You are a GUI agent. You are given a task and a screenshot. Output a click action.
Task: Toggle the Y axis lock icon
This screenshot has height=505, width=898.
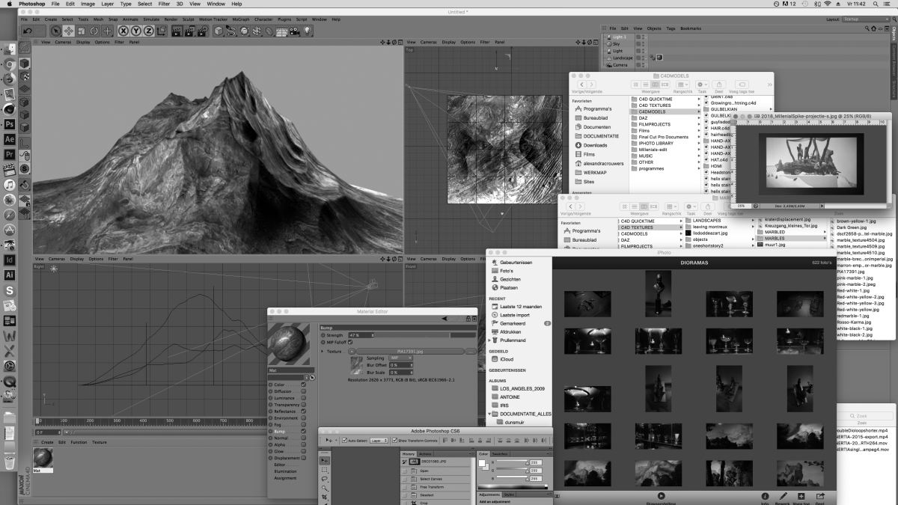pyautogui.click(x=136, y=31)
